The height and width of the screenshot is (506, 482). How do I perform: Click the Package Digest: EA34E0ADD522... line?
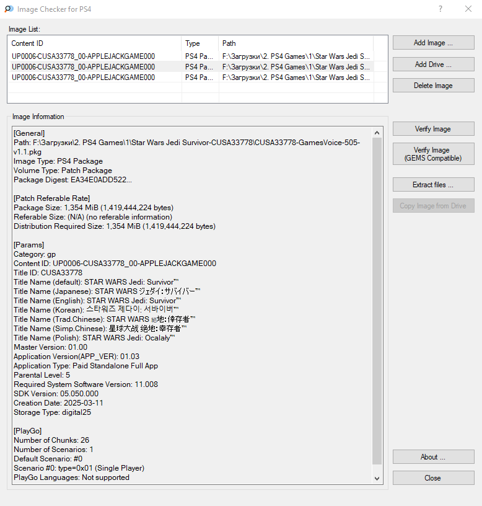tap(72, 180)
